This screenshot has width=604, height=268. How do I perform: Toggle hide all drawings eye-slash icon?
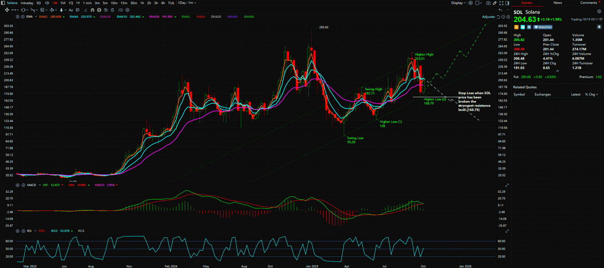tap(106, 10)
